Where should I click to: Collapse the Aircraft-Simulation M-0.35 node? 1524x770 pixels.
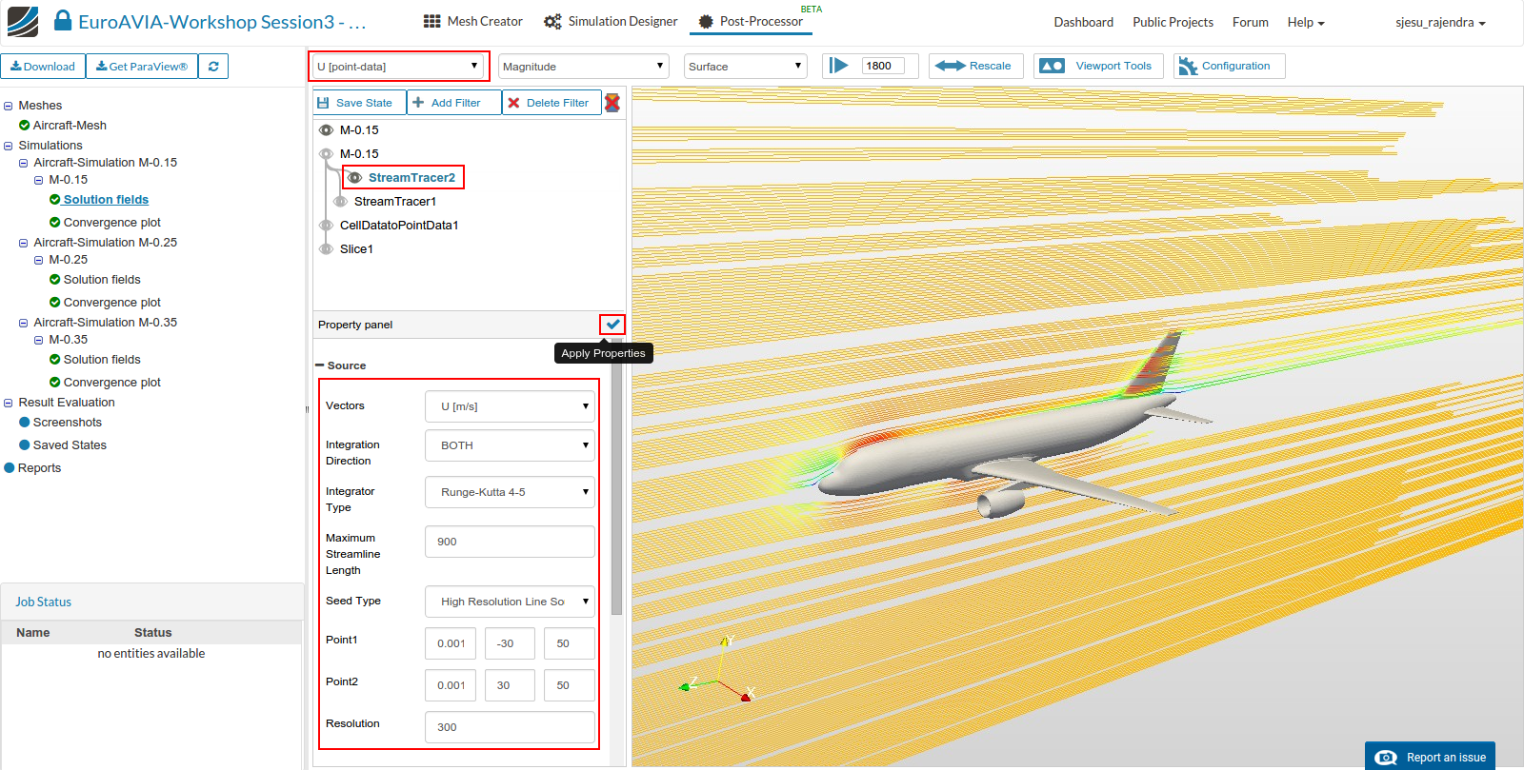pyautogui.click(x=23, y=323)
